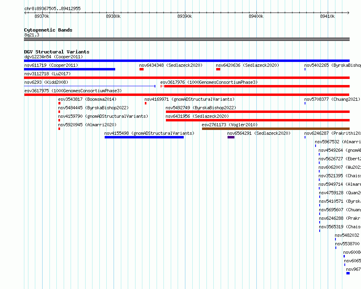This screenshot has height=289, width=361.
Task: Click the DGV Structural Variants track title
Action: pyautogui.click(x=57, y=52)
